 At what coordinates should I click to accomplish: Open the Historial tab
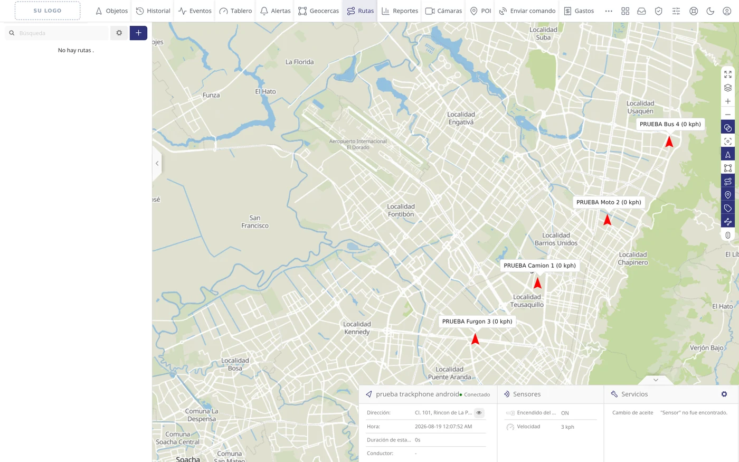tap(153, 11)
